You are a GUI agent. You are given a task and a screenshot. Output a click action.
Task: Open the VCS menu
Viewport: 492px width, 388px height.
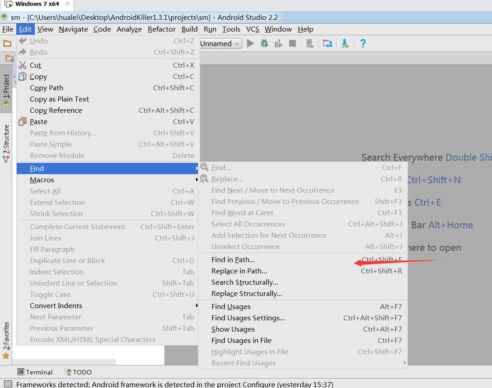tap(253, 29)
